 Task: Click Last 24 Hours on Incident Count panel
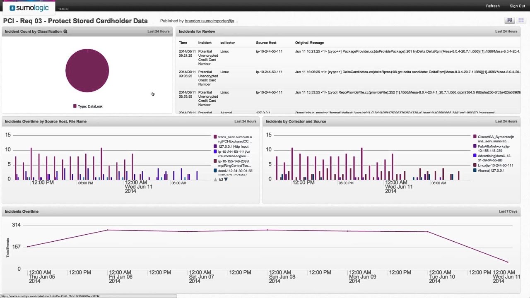click(158, 31)
